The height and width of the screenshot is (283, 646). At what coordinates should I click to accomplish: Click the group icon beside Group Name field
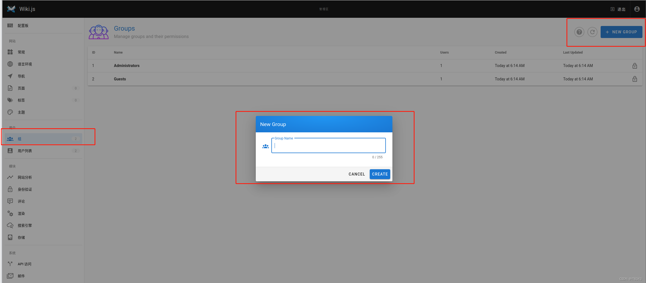point(265,146)
